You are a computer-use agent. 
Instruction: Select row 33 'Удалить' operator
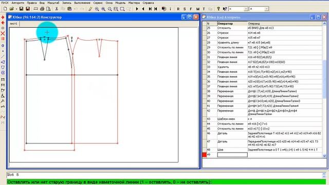pyautogui.click(x=232, y=67)
